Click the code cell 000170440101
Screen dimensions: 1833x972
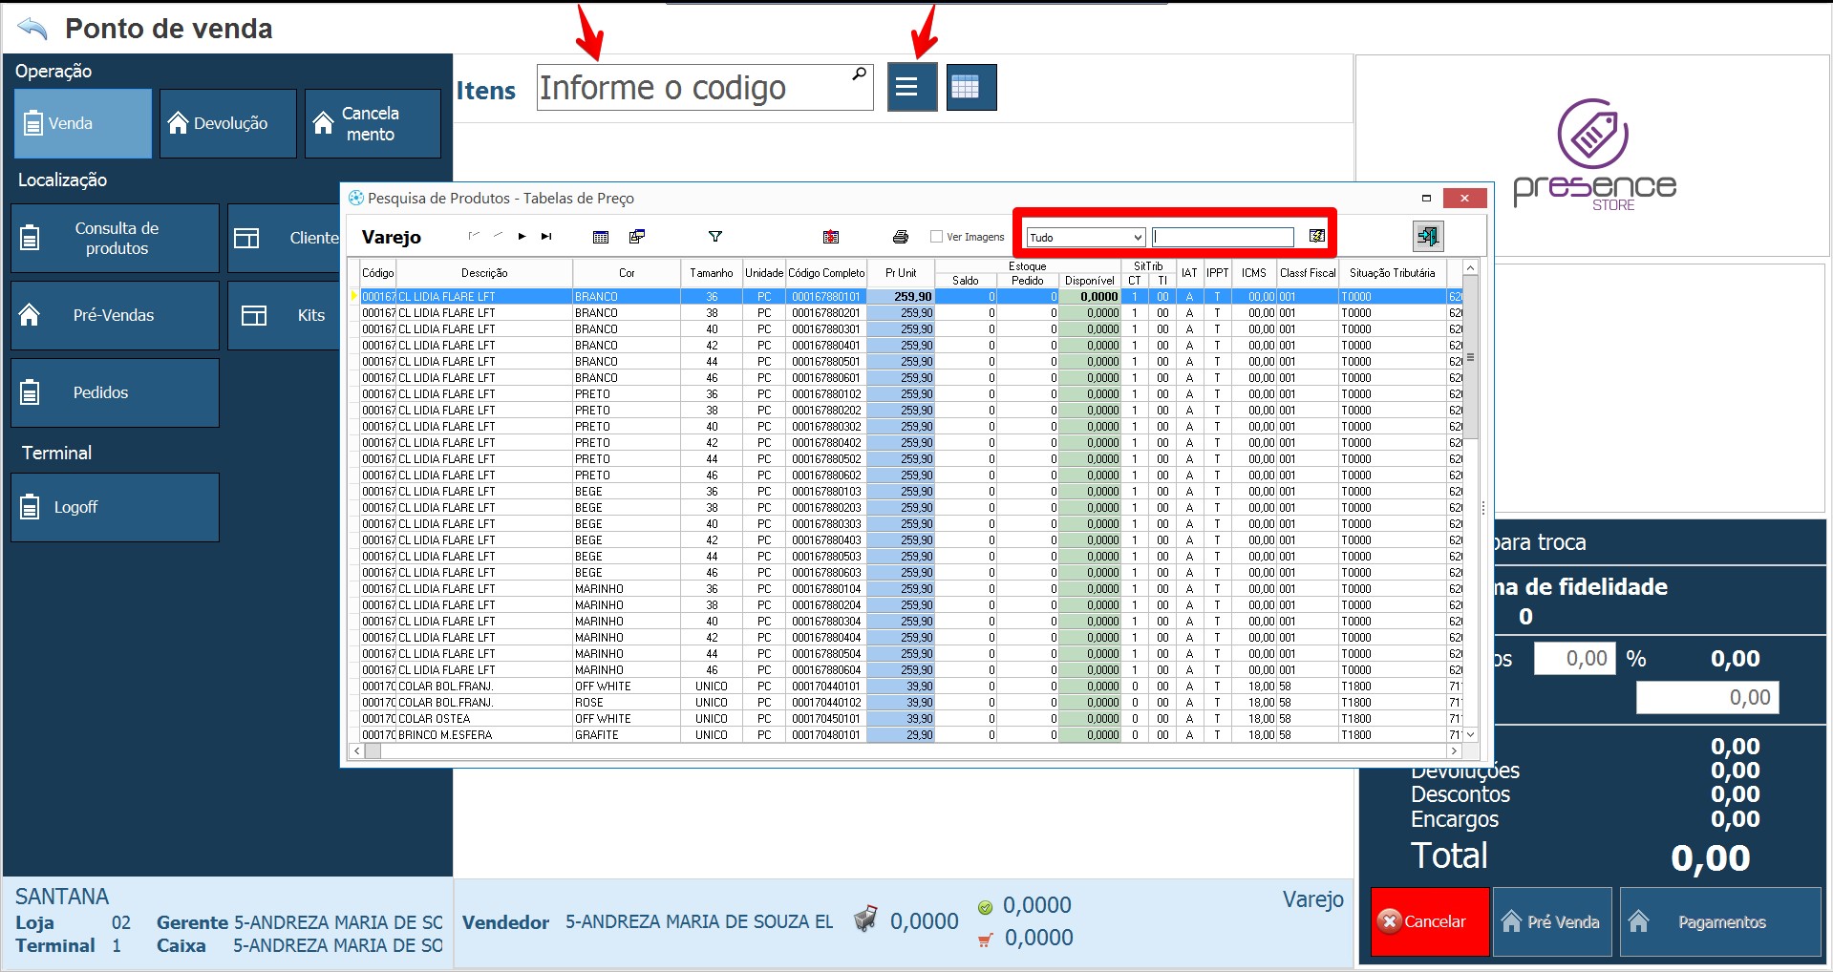(x=826, y=687)
